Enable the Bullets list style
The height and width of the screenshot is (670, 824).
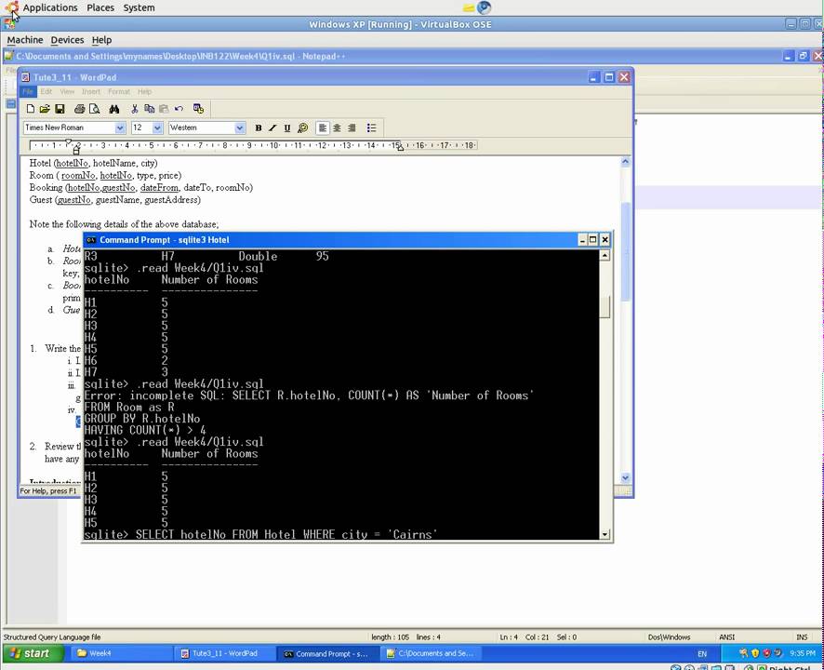click(371, 127)
